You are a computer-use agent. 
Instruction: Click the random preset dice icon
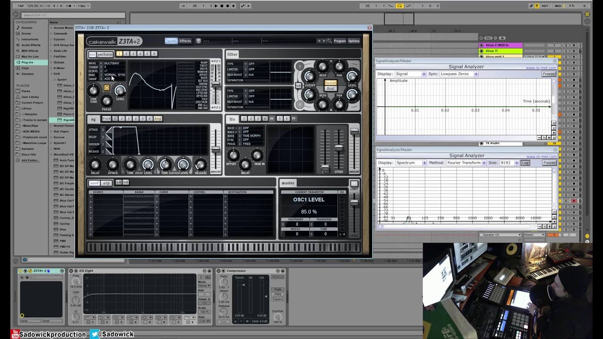pos(199,41)
